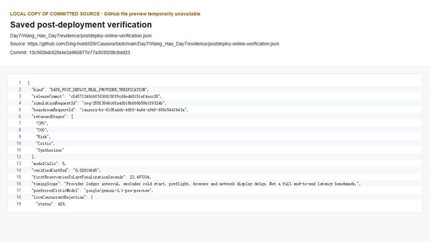Select line number 1

[20, 83]
